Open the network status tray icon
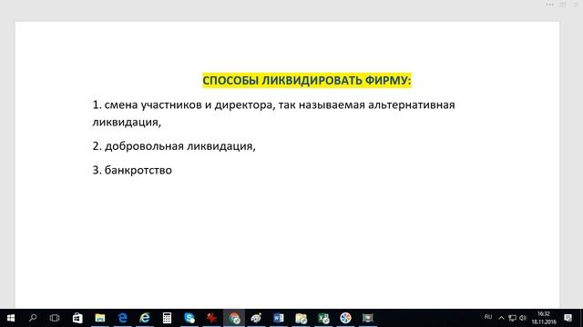 click(512, 318)
